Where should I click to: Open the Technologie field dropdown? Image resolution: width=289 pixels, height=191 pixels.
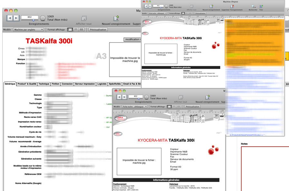58,103
